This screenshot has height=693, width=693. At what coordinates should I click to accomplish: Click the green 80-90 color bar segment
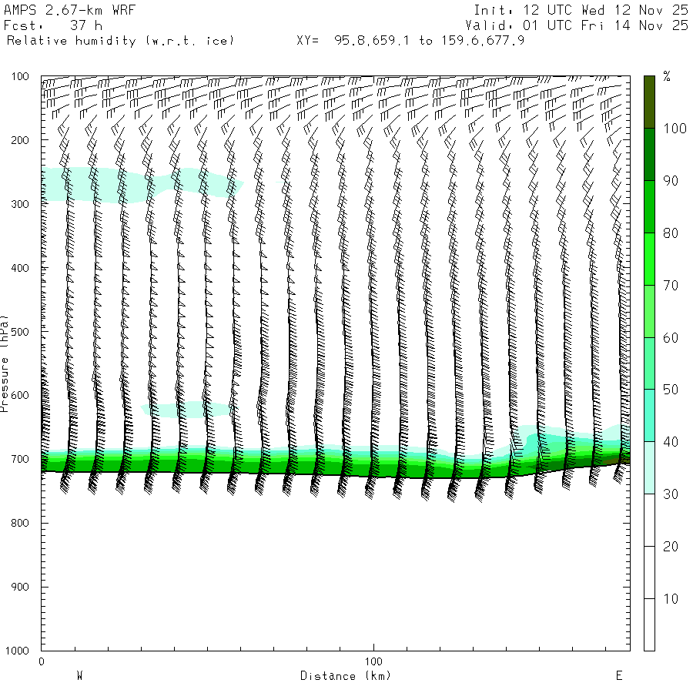coord(649,206)
